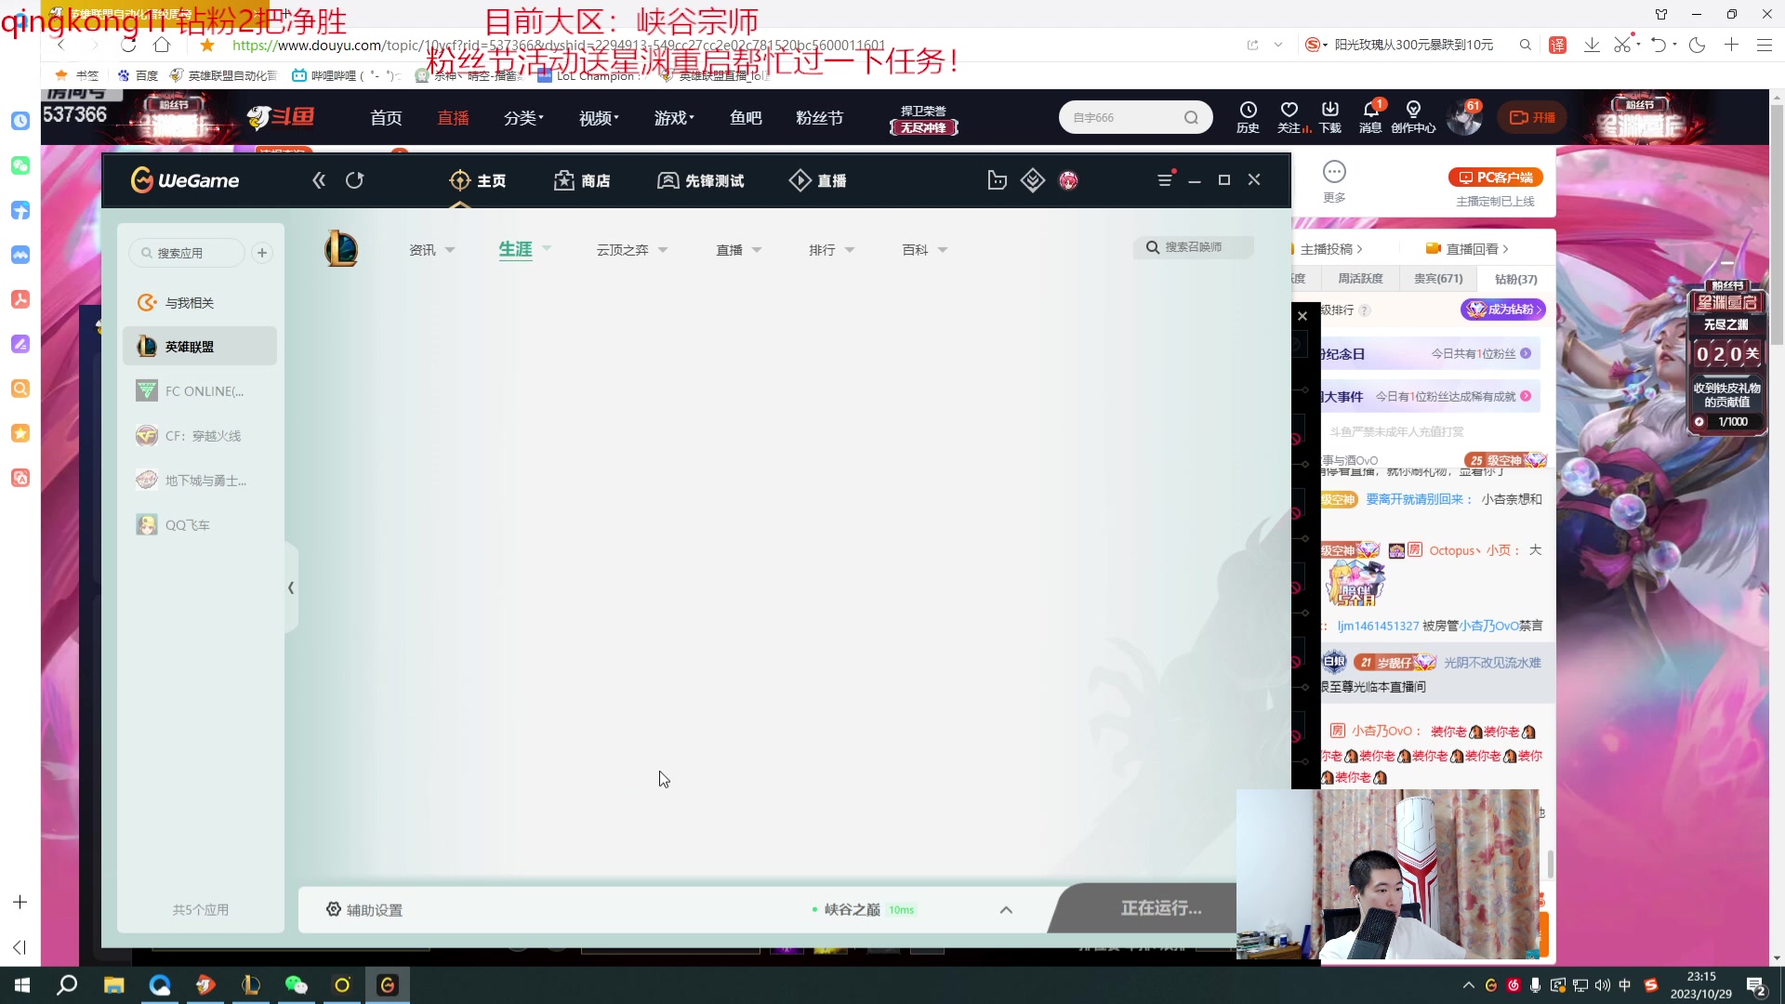
Task: Open Windows taskbar search
Action: [67, 985]
